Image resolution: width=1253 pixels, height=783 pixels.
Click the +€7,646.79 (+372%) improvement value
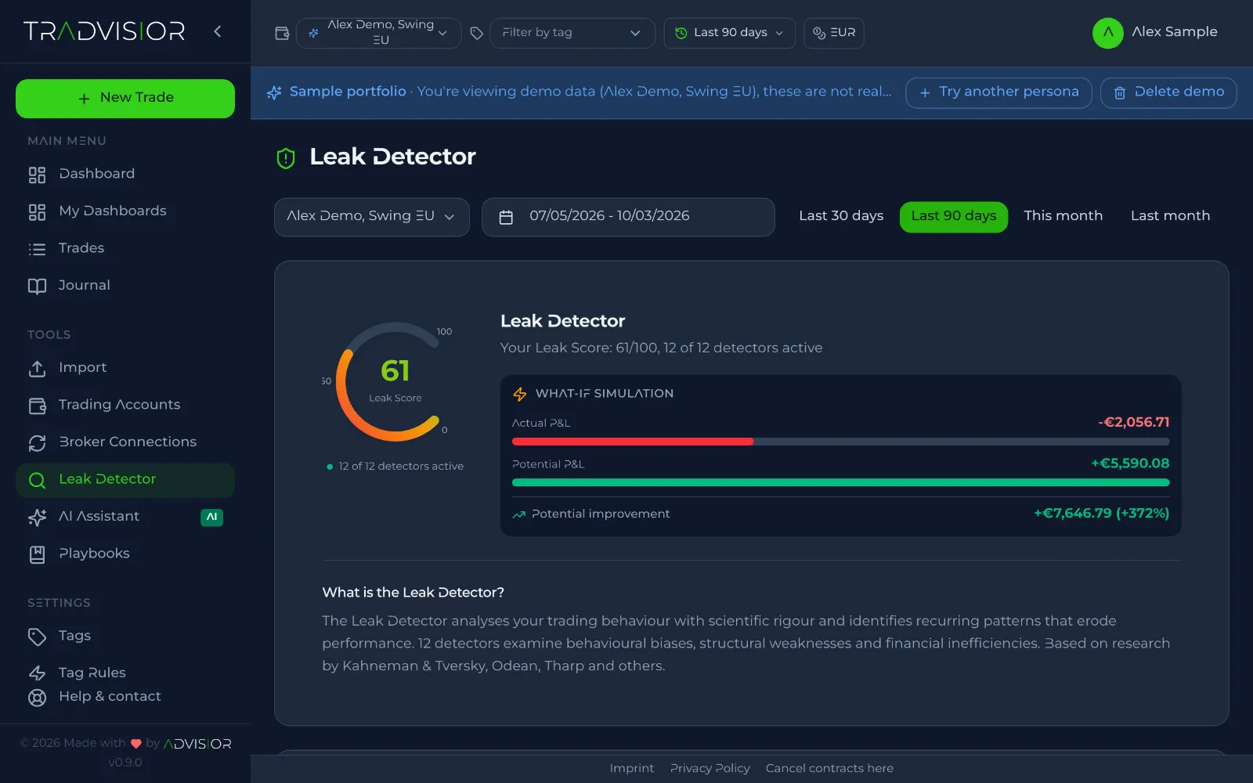pyautogui.click(x=1101, y=514)
